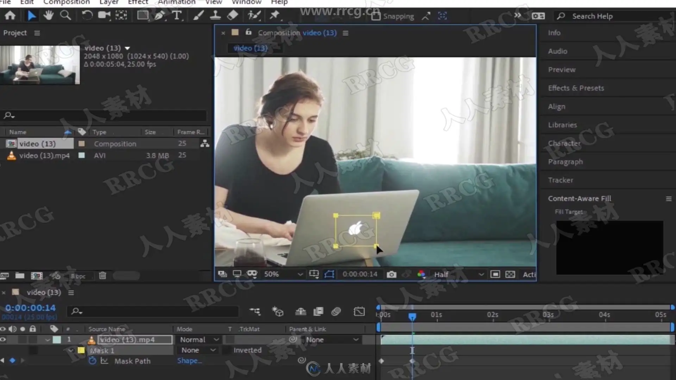Select the Pen tool in toolbar
This screenshot has height=380, width=676.
click(x=159, y=15)
